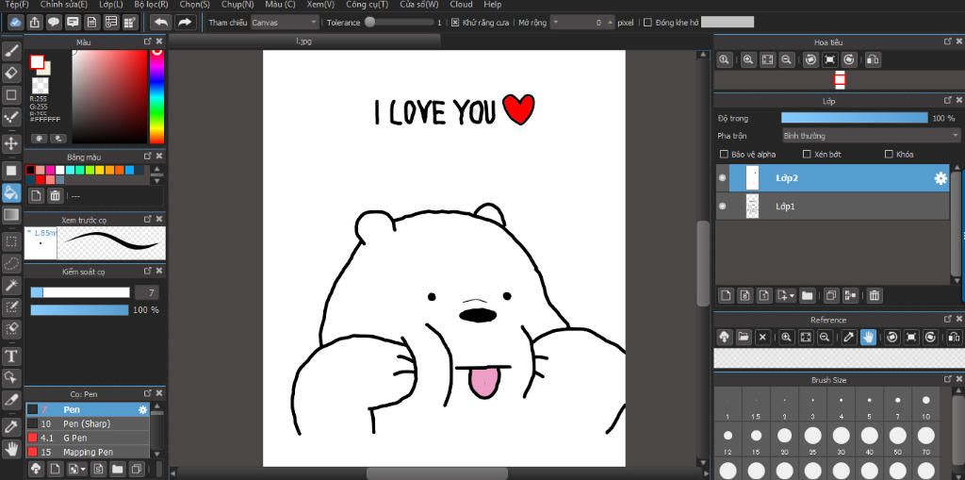Activate the hand icon in Reference panel

868,337
